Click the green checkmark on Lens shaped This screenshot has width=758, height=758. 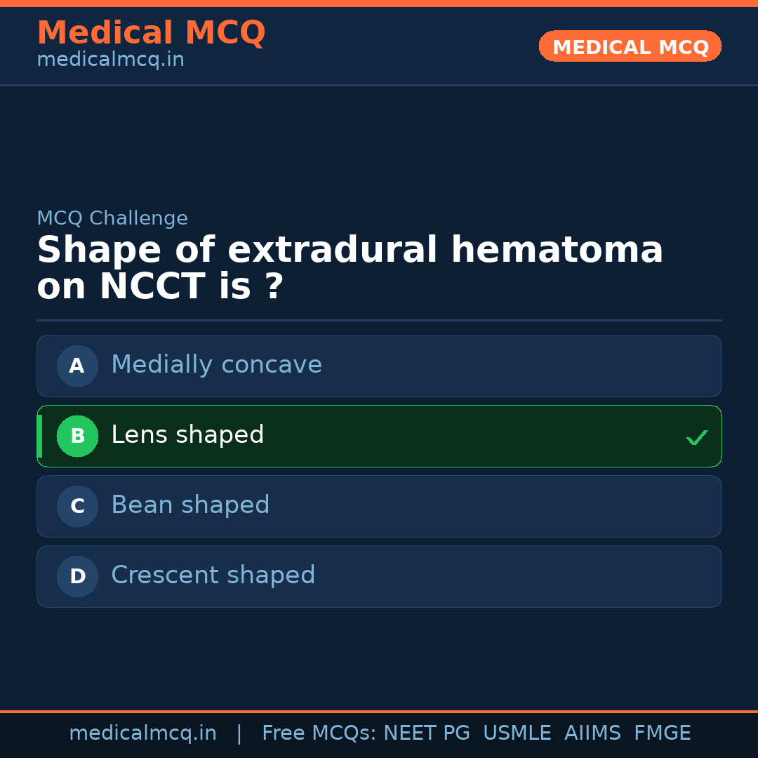(x=696, y=437)
